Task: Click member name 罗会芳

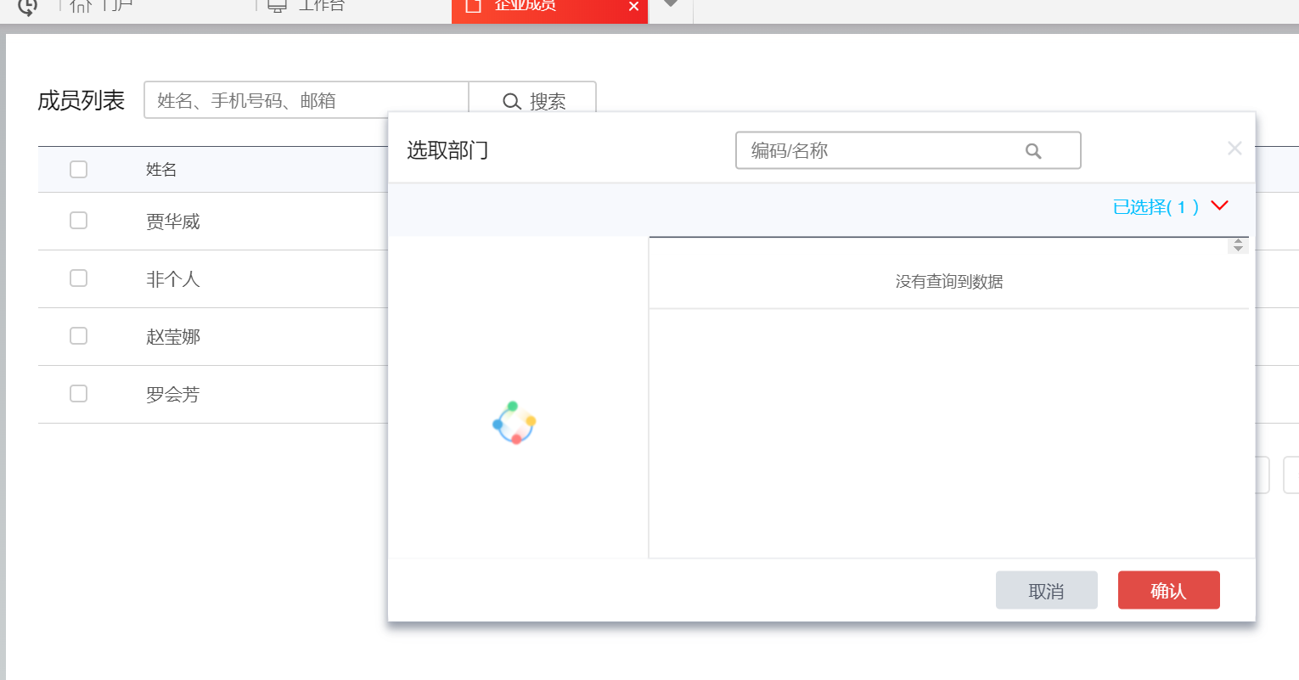Action: (173, 395)
